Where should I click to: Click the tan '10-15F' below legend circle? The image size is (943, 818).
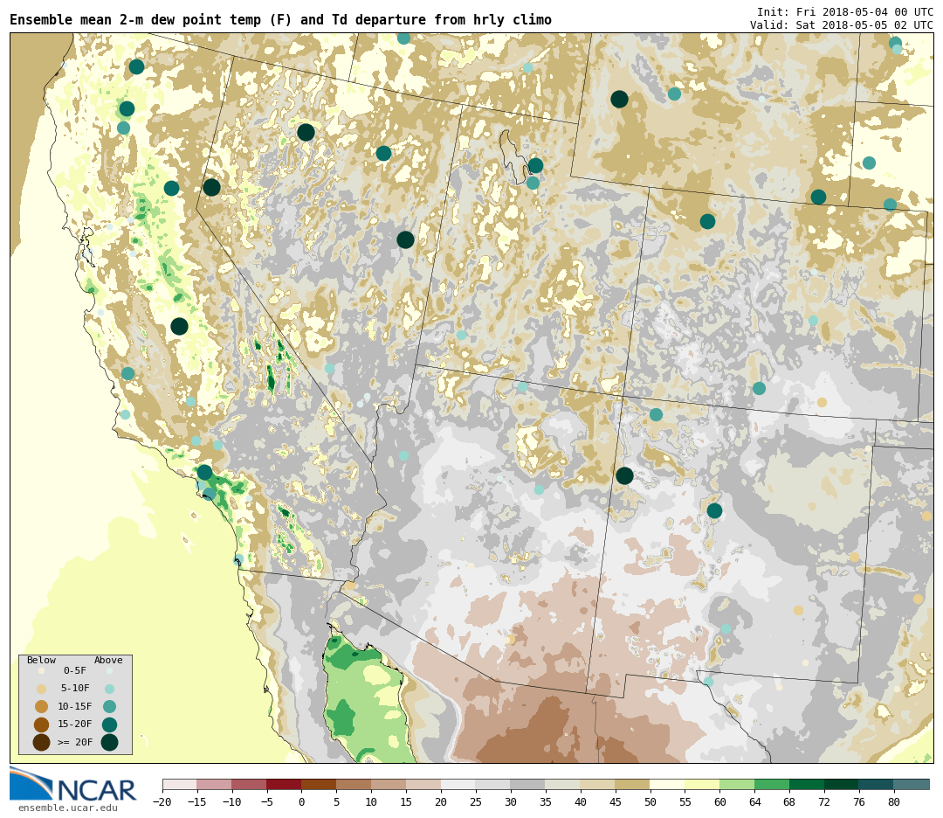click(x=41, y=706)
